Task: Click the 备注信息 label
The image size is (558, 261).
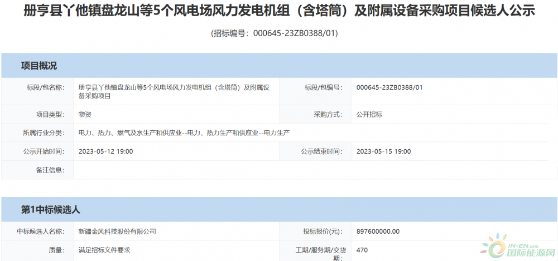Action: [50, 170]
